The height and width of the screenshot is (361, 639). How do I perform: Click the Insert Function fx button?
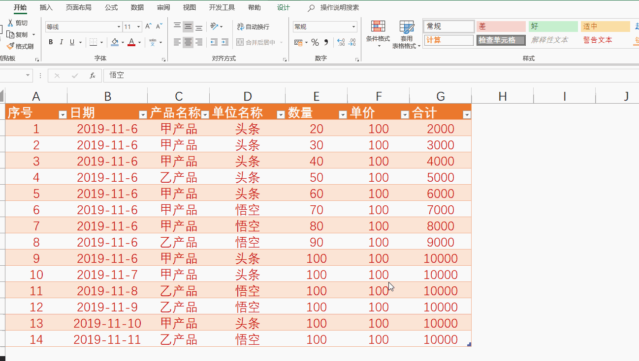[x=92, y=76]
